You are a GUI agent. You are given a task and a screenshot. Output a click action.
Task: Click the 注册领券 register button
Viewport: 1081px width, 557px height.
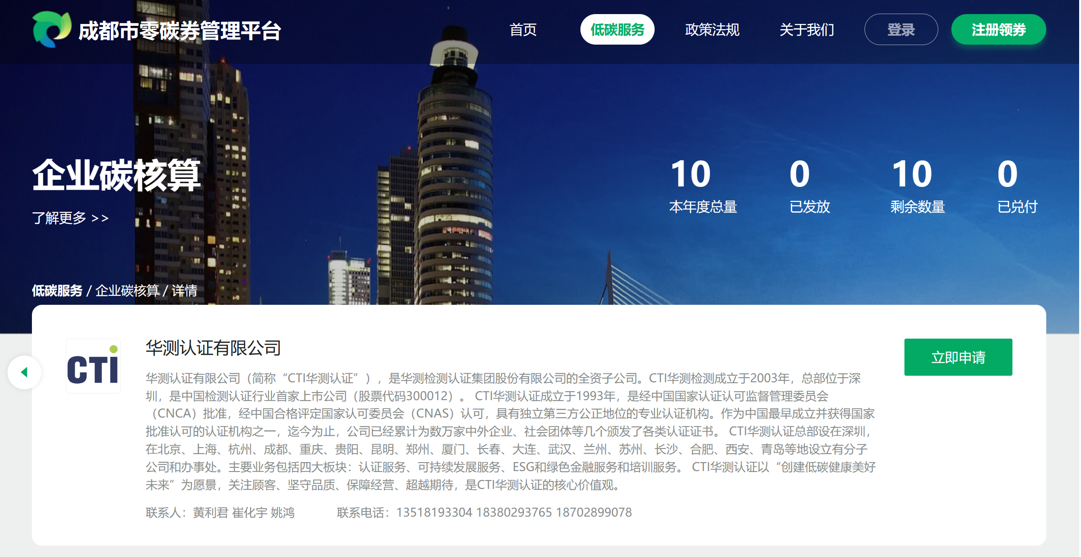(999, 30)
